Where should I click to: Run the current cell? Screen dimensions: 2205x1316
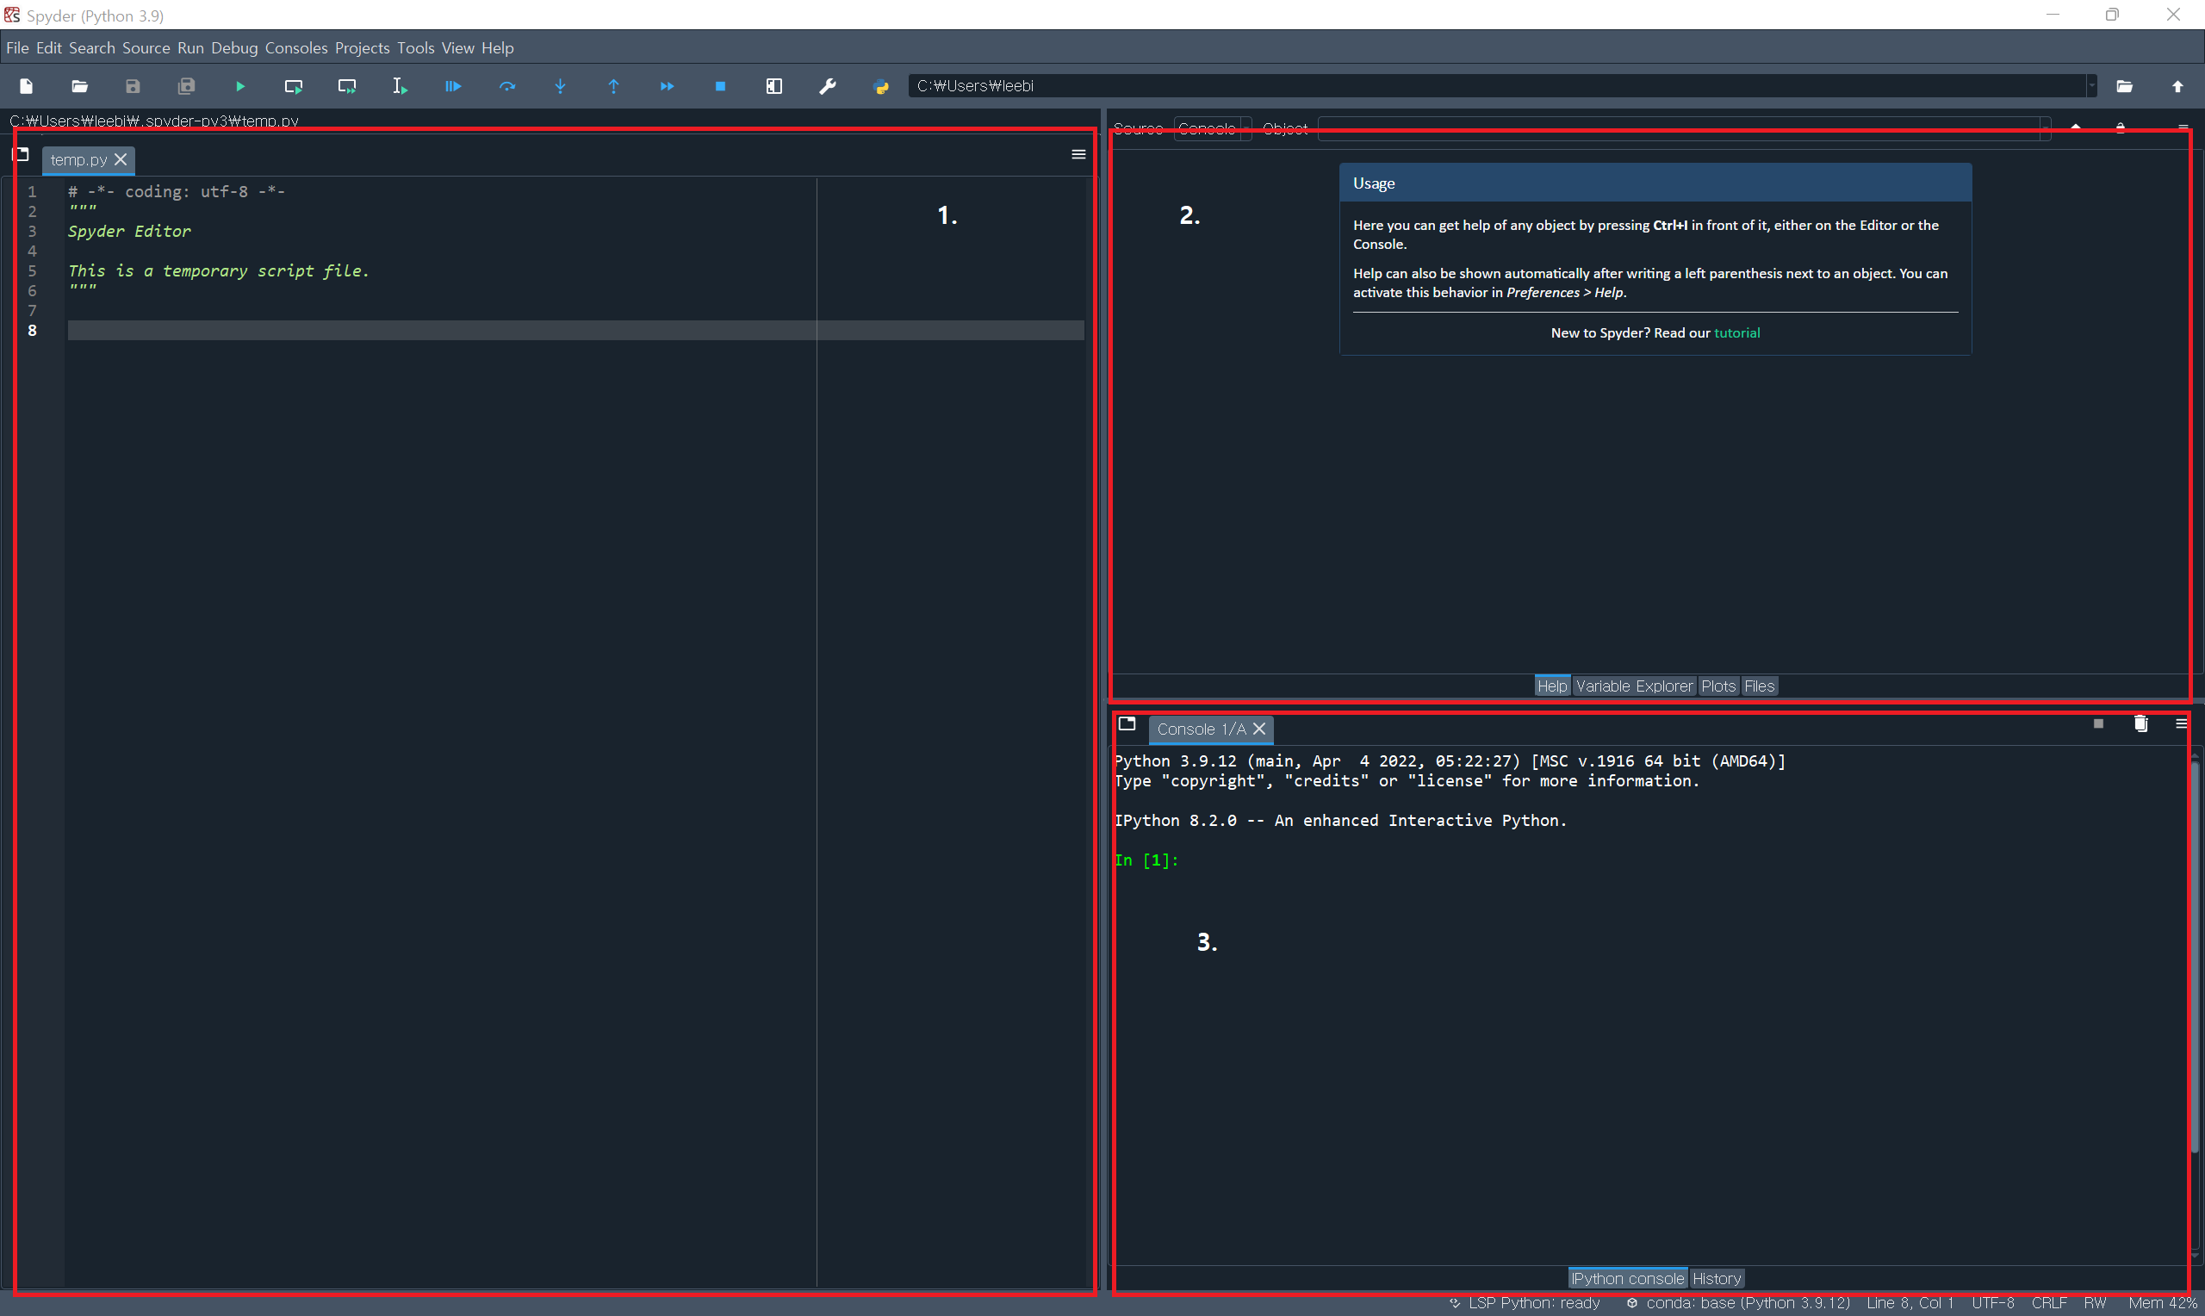(294, 86)
